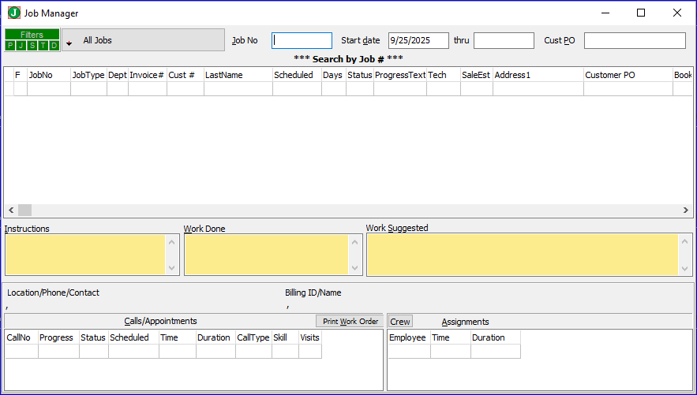
Task: Click the Invoice# column header
Action: click(148, 75)
